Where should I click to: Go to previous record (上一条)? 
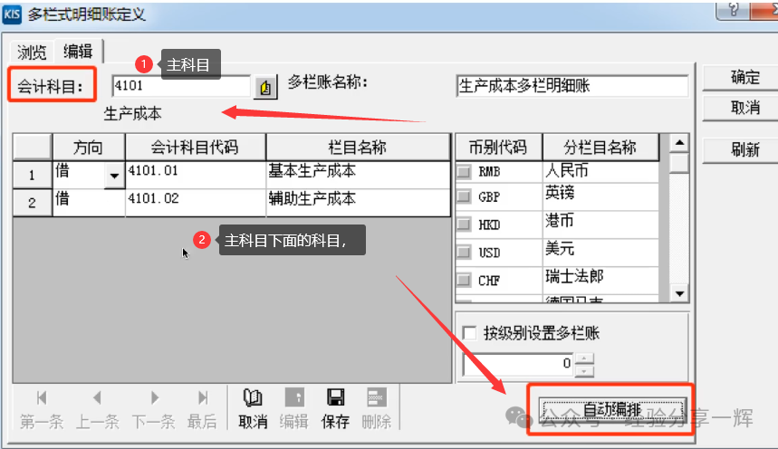[97, 398]
